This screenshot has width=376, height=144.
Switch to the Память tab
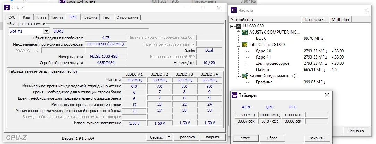tap(57, 17)
